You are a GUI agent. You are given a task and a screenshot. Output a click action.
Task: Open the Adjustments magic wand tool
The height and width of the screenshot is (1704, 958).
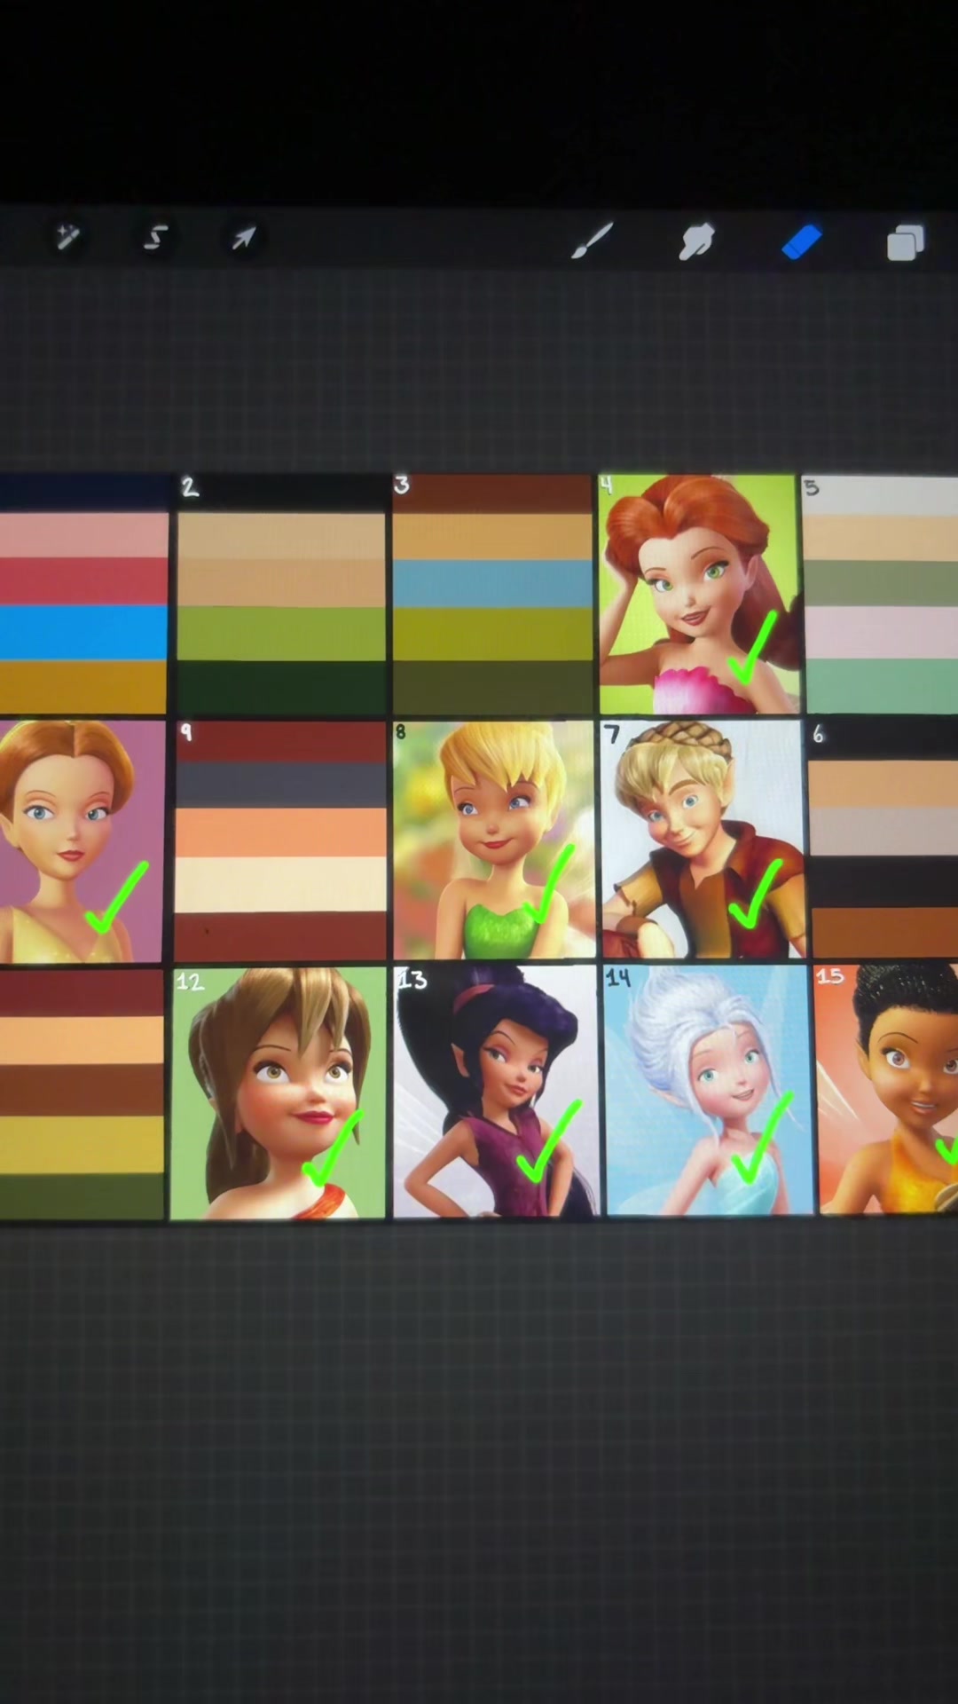click(x=67, y=237)
